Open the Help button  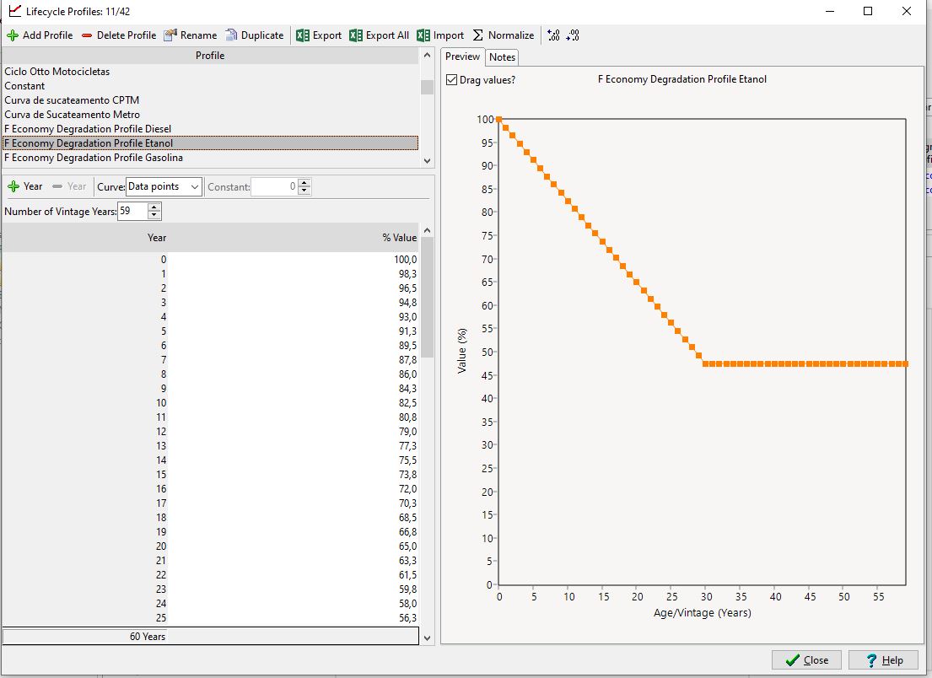coord(883,660)
